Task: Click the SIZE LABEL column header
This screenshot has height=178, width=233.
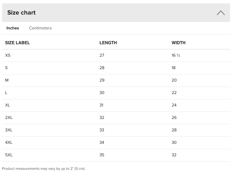Action: [17, 43]
